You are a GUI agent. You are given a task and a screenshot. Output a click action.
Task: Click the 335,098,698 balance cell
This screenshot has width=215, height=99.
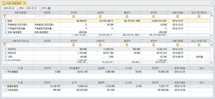click(x=155, y=90)
